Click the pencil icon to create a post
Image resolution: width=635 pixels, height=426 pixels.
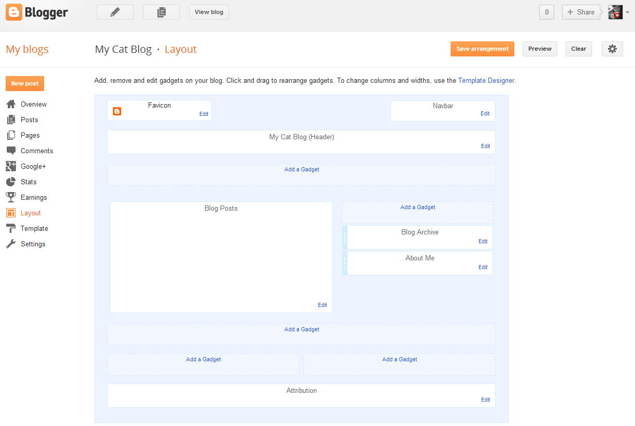click(115, 12)
